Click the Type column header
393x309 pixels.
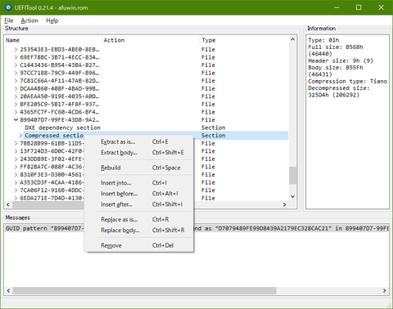coord(244,40)
